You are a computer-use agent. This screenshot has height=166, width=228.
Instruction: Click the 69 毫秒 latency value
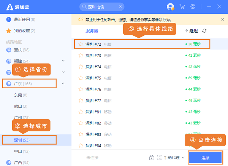pos(195,78)
